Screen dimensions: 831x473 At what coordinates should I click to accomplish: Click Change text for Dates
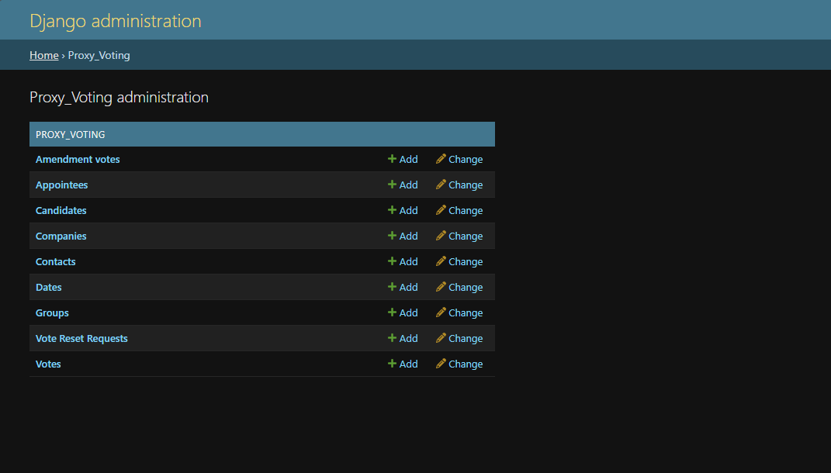pyautogui.click(x=466, y=287)
